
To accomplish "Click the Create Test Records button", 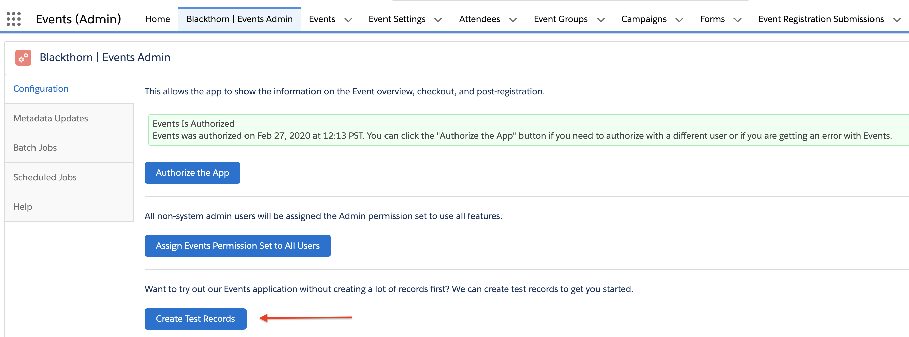I will (195, 319).
